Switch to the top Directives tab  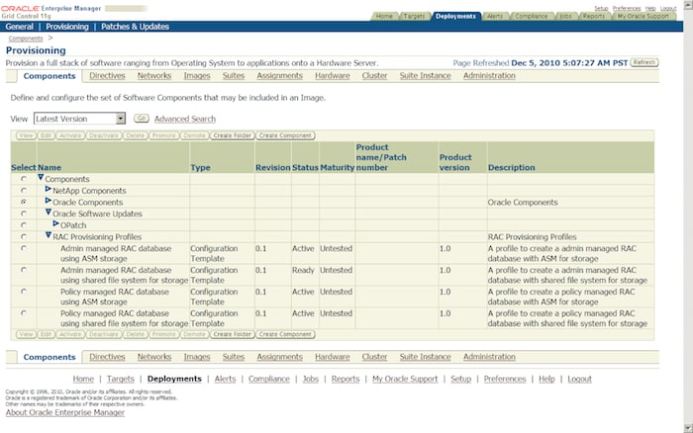pyautogui.click(x=107, y=76)
